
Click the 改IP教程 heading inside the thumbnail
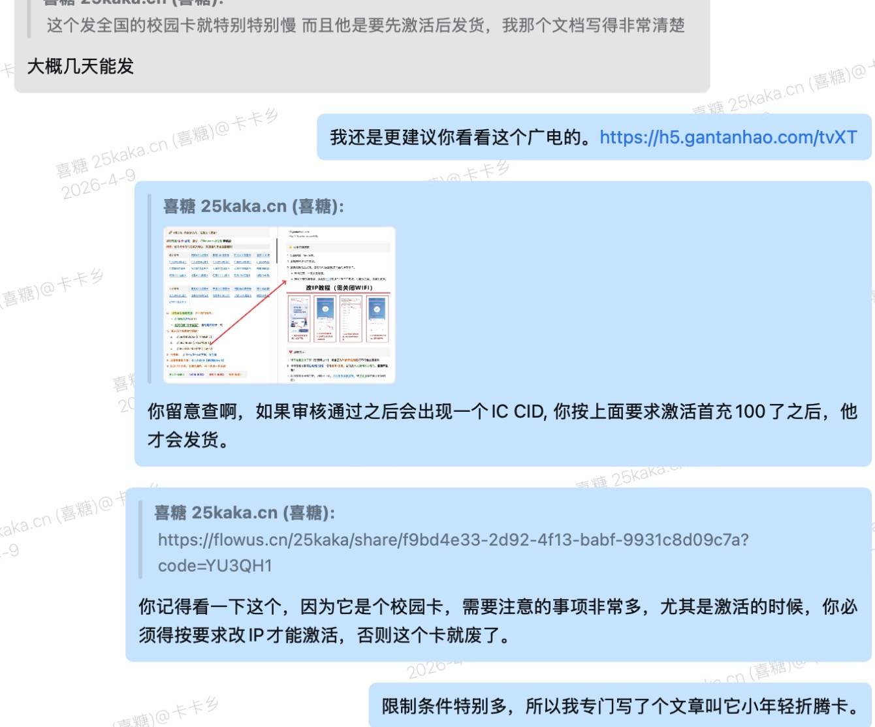(338, 287)
